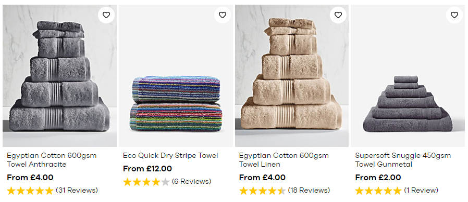Add Egyptian Cotton Towel Linen to favourites heart

(x=338, y=15)
